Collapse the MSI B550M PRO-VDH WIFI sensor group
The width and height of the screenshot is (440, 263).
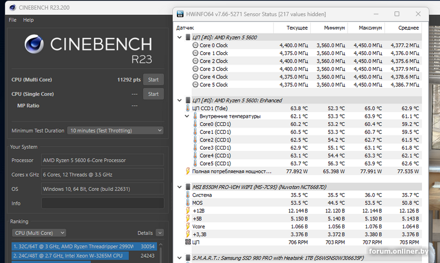180,187
